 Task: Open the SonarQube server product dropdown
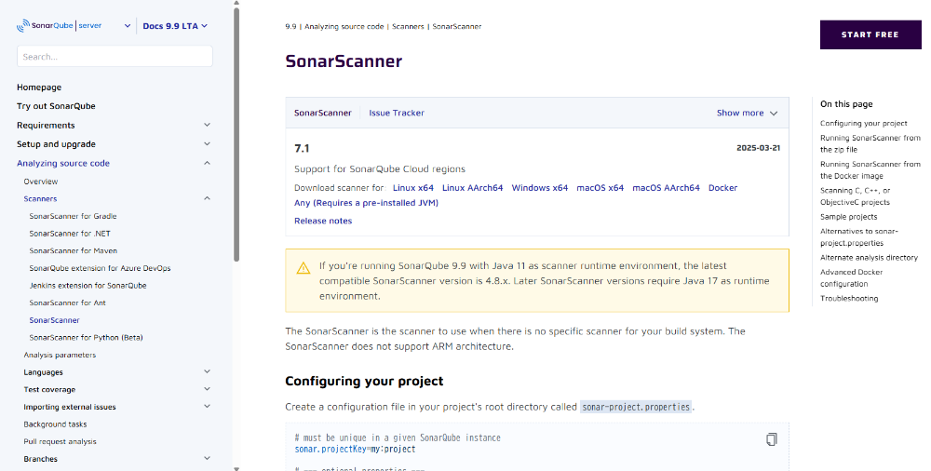tap(127, 25)
